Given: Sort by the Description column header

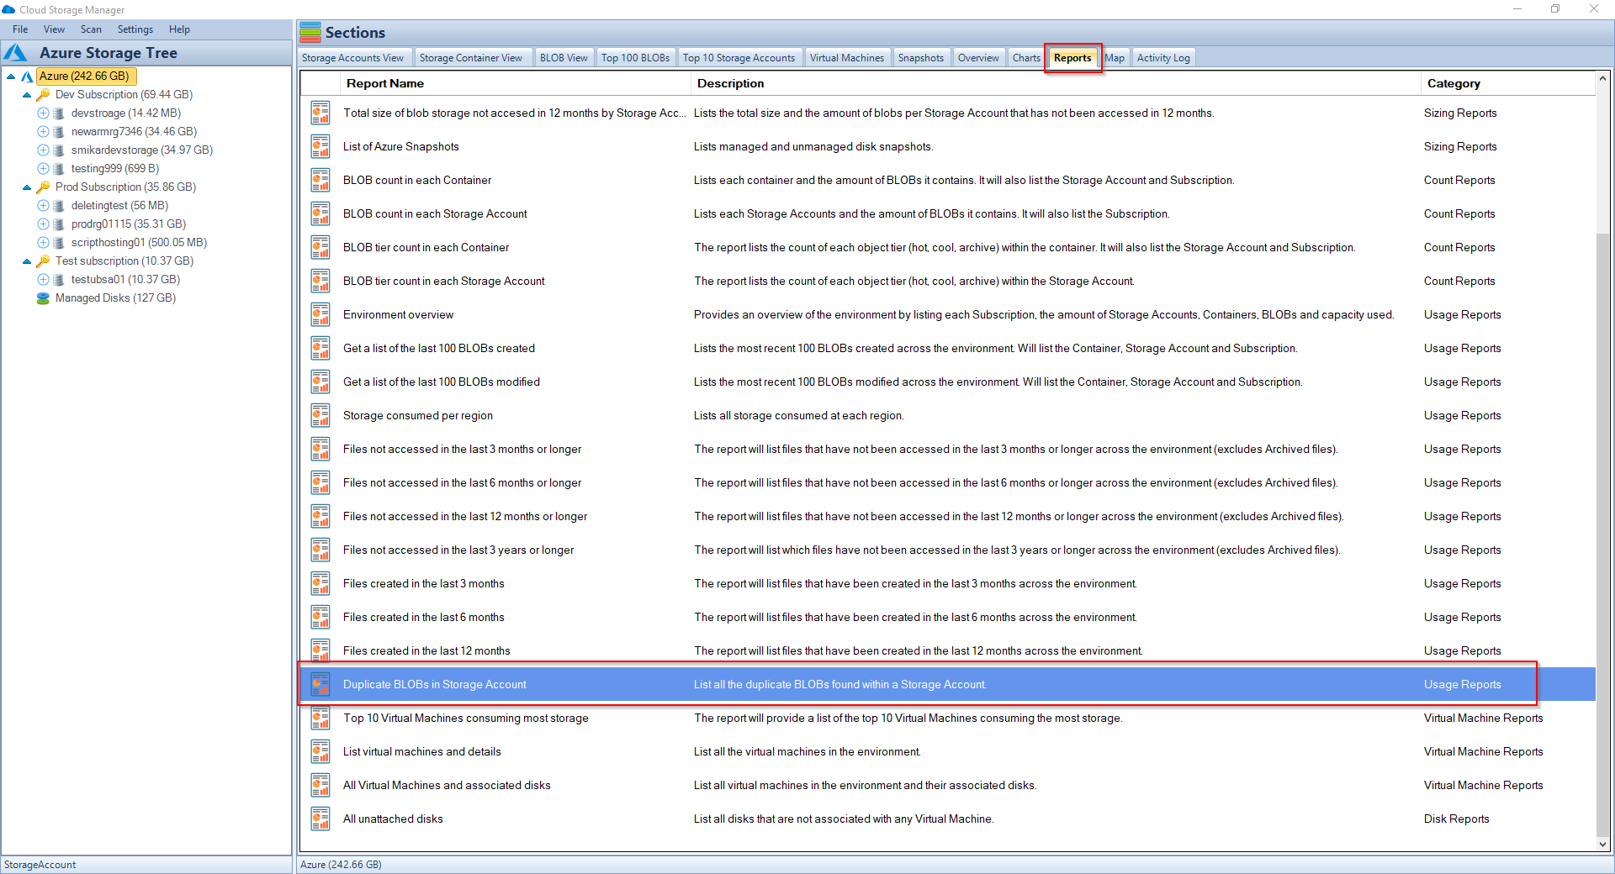Looking at the screenshot, I should click(1056, 83).
